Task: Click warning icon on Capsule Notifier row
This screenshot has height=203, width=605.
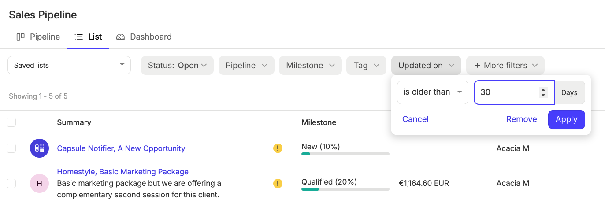Action: [278, 148]
